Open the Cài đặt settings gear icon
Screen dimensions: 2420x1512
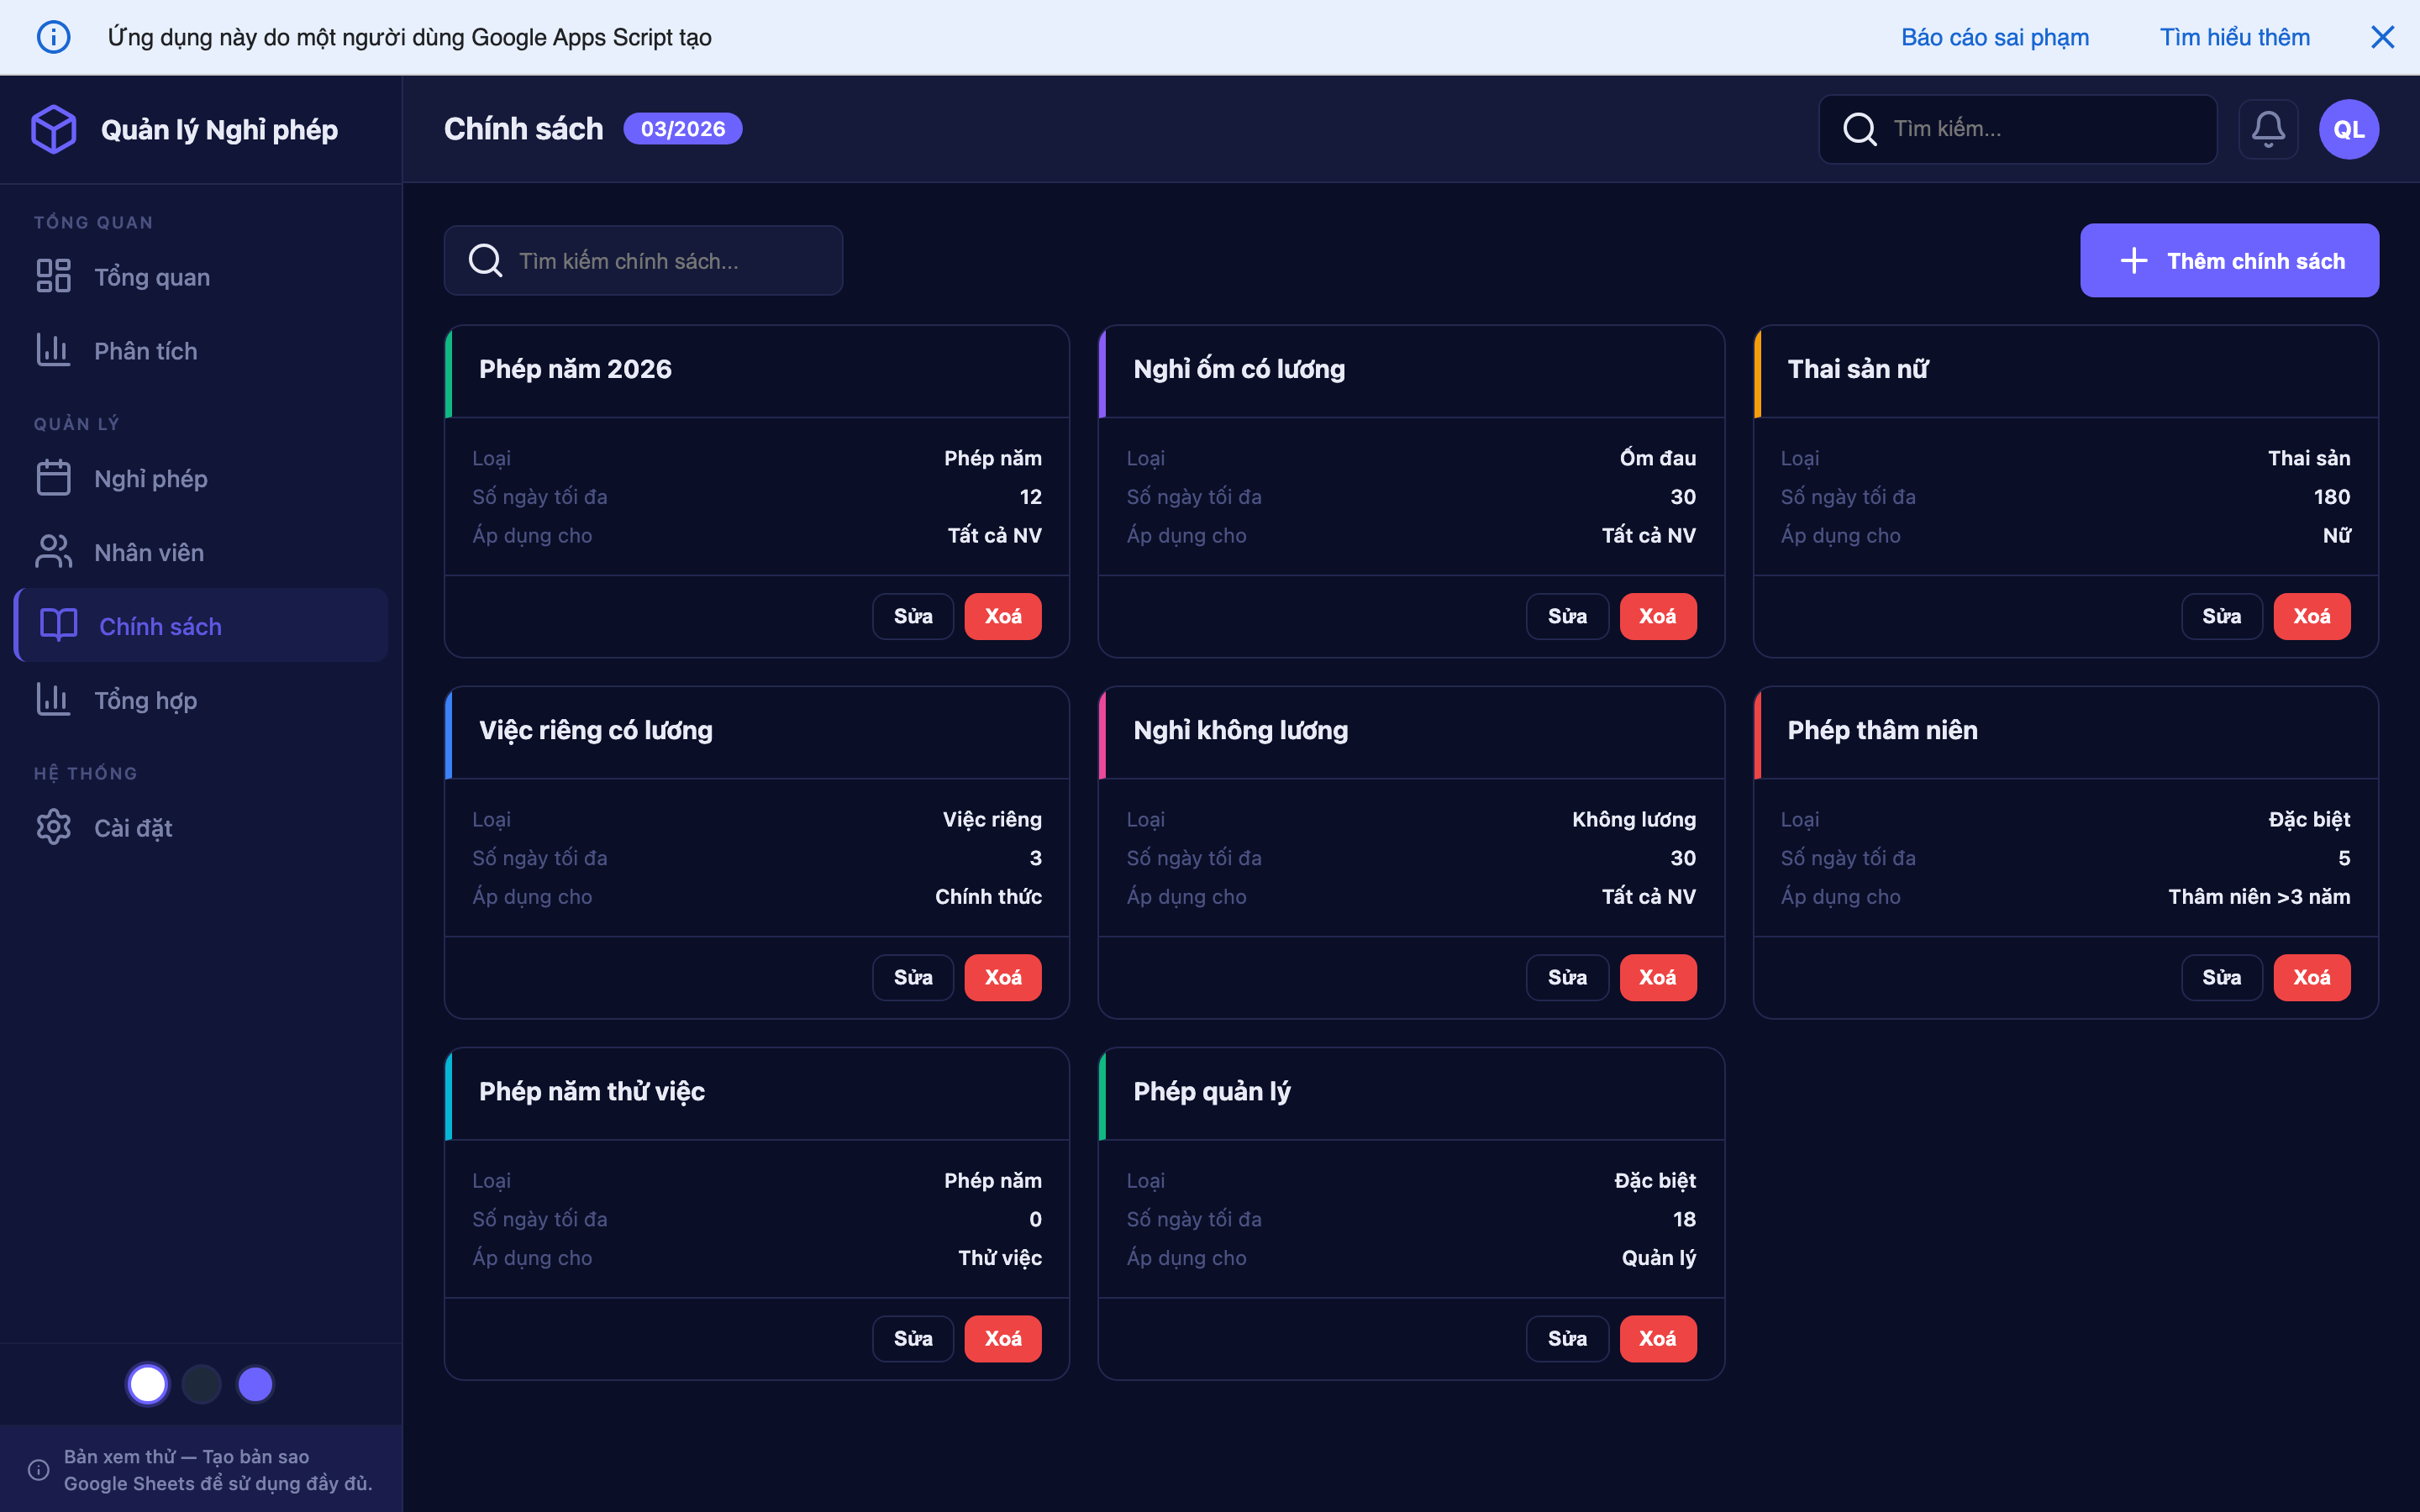point(53,827)
